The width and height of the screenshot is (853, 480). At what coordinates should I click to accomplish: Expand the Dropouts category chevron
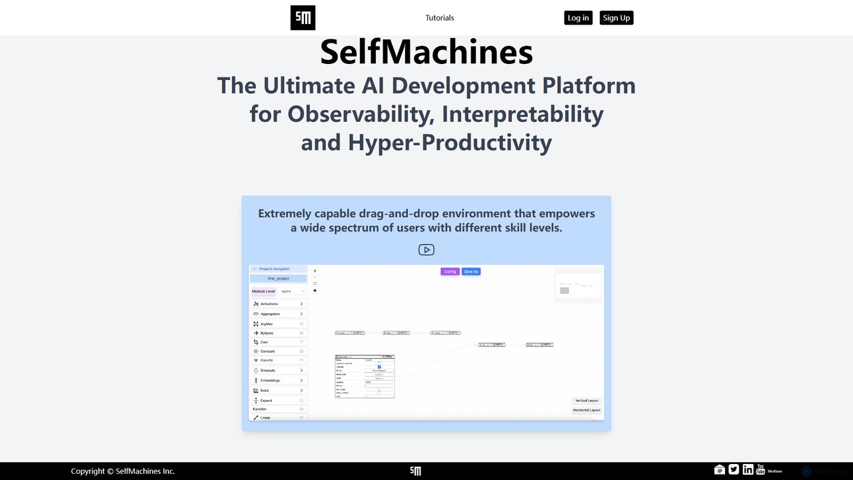click(301, 371)
